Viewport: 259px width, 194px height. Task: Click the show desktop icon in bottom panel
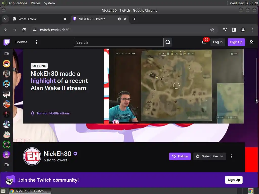(x=3, y=191)
